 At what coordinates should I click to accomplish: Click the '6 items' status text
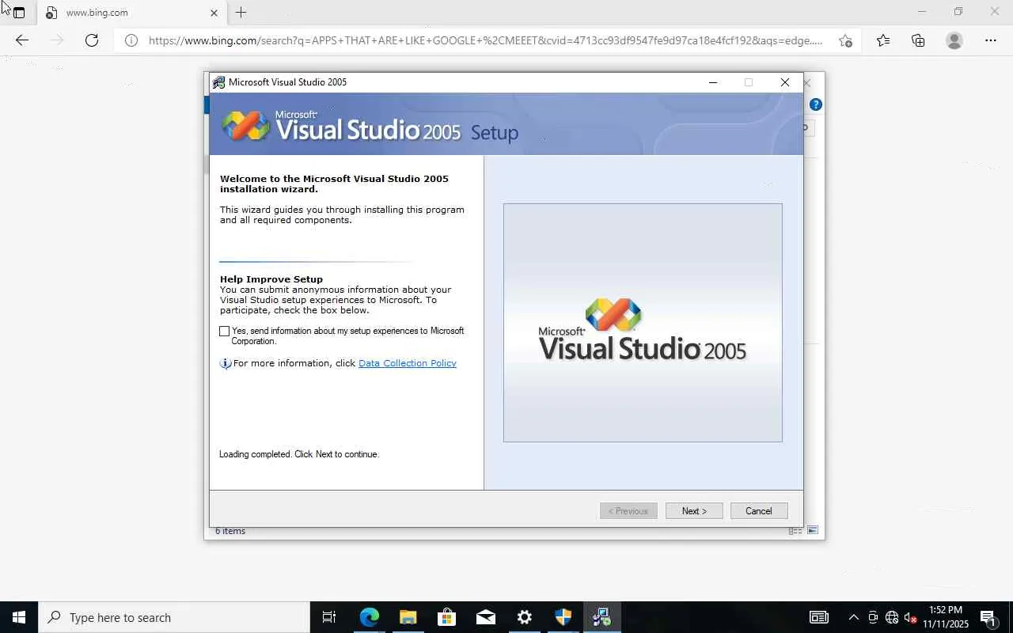tap(230, 531)
